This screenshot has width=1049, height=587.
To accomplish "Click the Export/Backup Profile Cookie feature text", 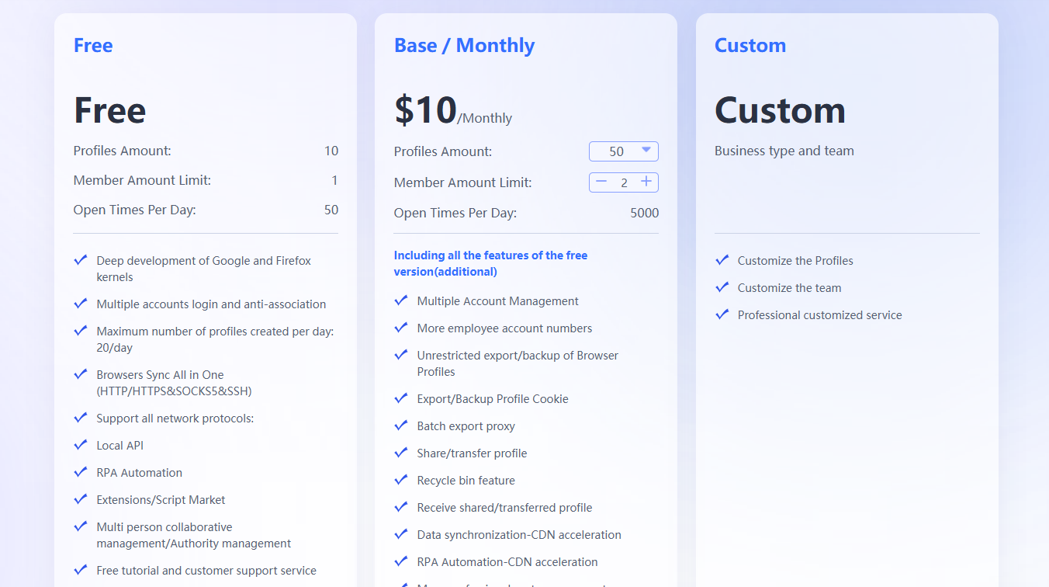I will [x=493, y=399].
